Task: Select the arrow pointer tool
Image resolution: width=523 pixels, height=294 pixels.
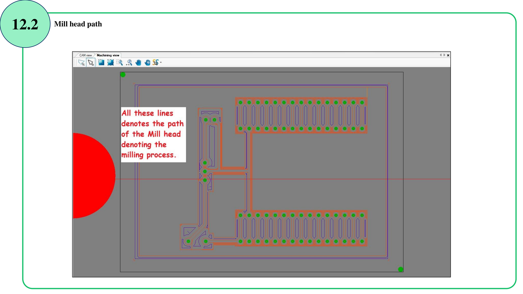Action: [x=91, y=62]
